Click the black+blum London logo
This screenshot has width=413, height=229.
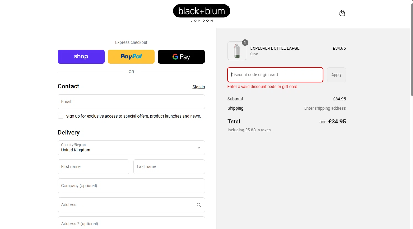click(202, 13)
